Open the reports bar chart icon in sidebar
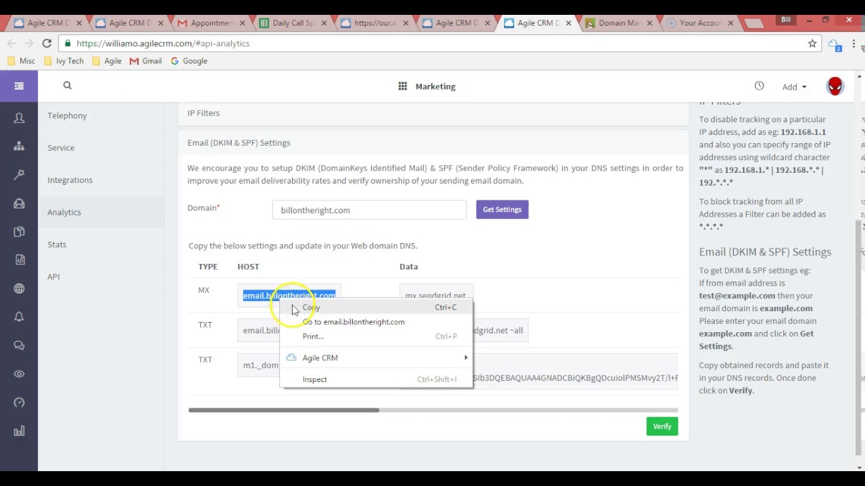 [x=19, y=431]
